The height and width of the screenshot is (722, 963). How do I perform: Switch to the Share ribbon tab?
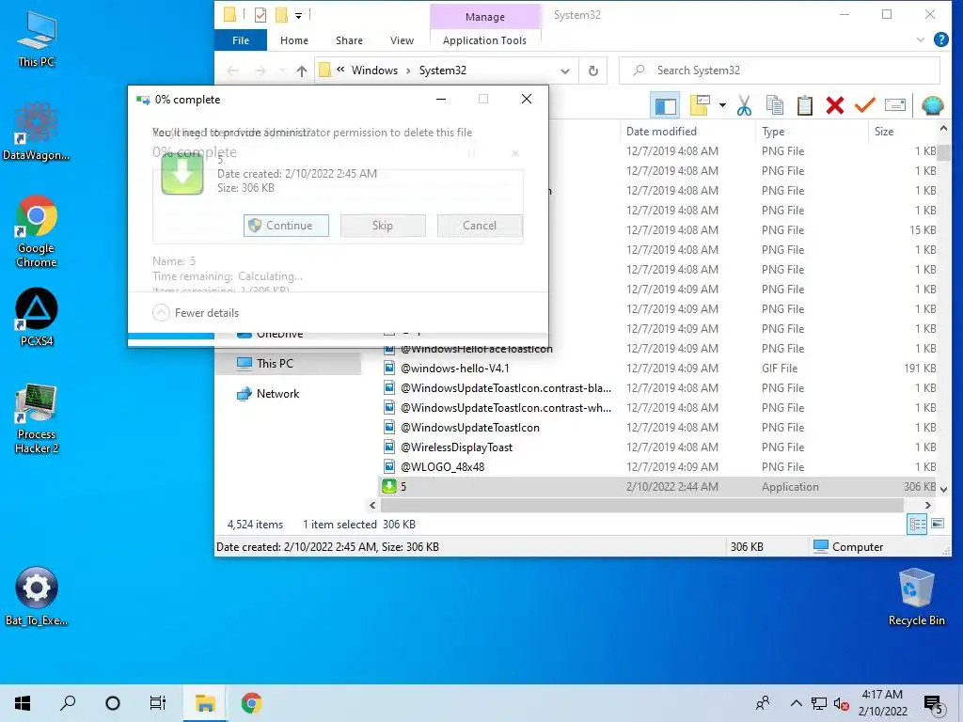(x=349, y=40)
